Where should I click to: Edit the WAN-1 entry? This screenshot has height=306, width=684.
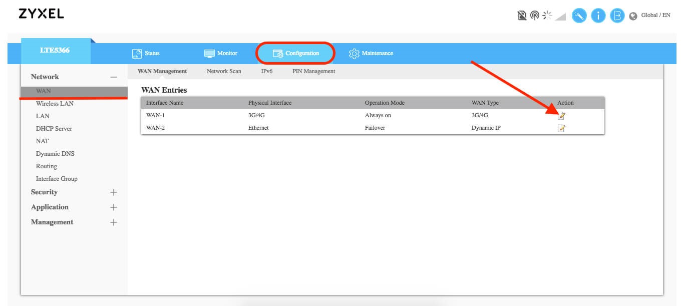tap(561, 116)
